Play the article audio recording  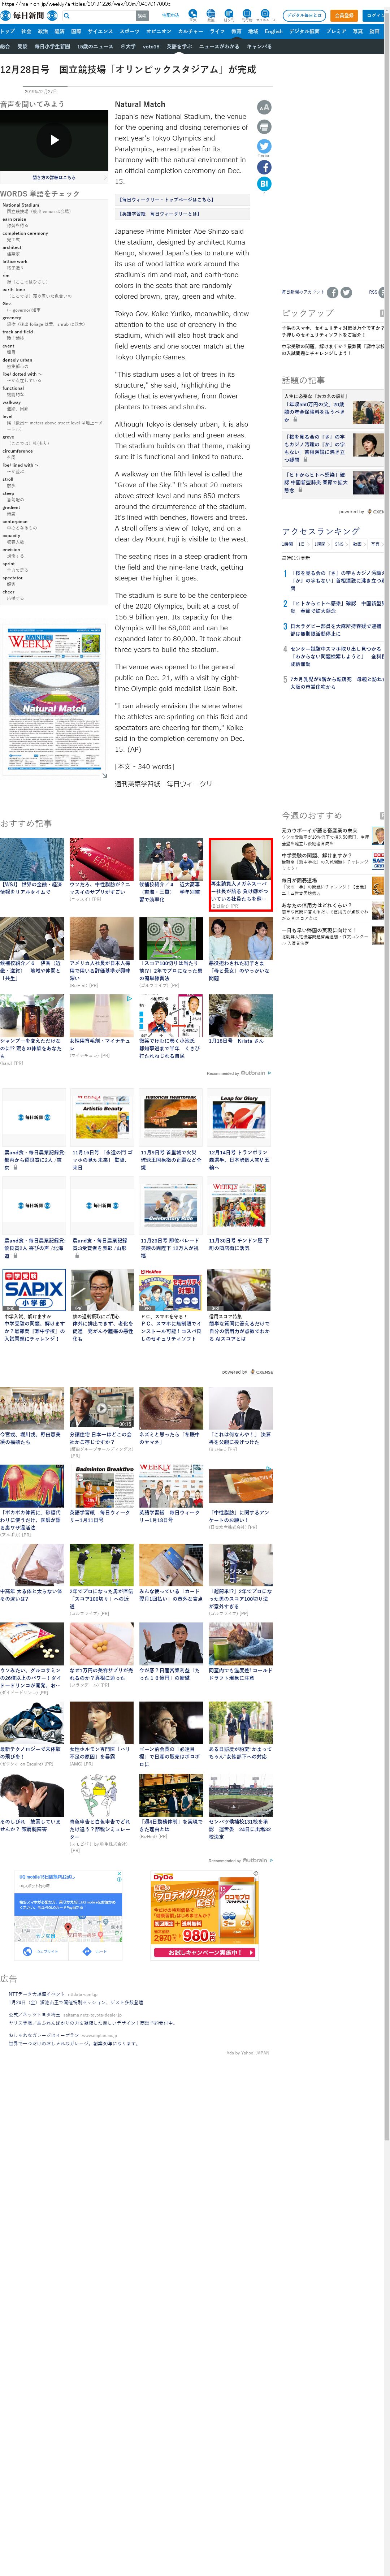pyautogui.click(x=54, y=140)
